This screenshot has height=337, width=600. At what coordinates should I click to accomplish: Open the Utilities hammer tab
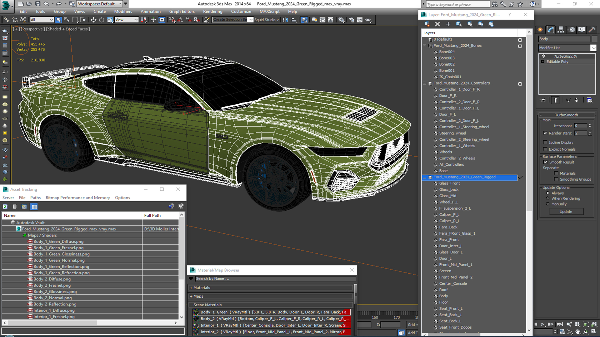pyautogui.click(x=592, y=30)
